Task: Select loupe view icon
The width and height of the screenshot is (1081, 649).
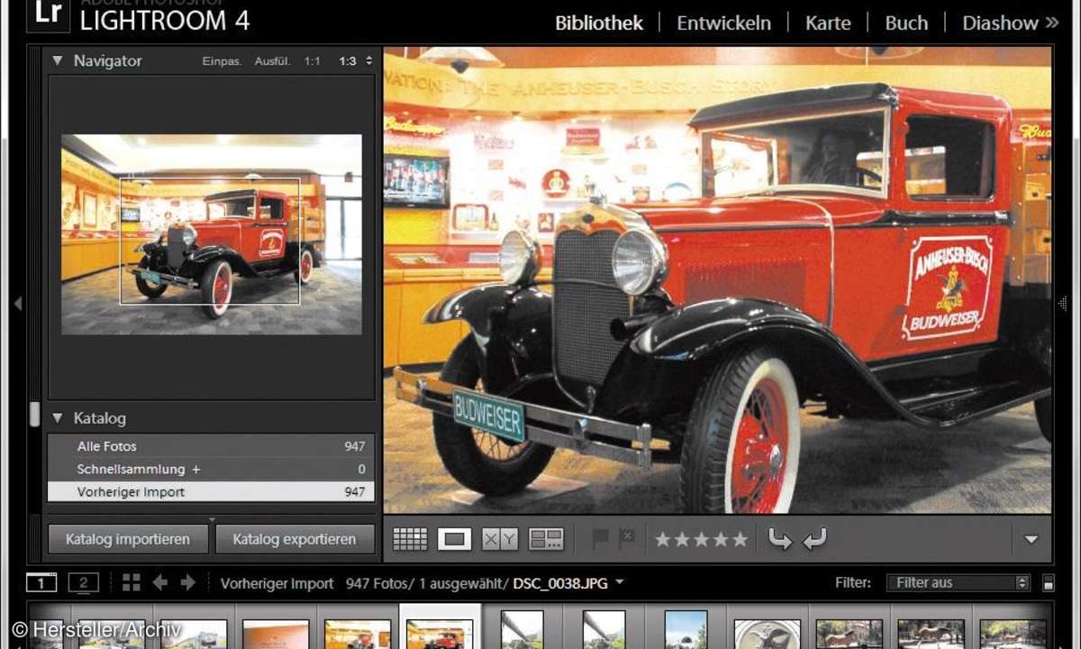Action: [x=455, y=539]
